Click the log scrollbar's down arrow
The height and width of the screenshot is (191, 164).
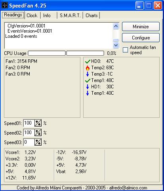[116, 45]
